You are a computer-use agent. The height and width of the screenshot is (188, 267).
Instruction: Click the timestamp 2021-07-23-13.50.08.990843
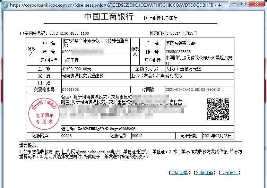pos(192,89)
